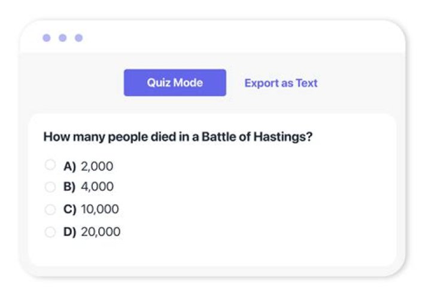Viewport: 431px width, 306px height.
Task: Click the '20,000' answer text
Action: [101, 232]
